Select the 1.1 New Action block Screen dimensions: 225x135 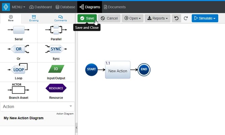pos(118,70)
